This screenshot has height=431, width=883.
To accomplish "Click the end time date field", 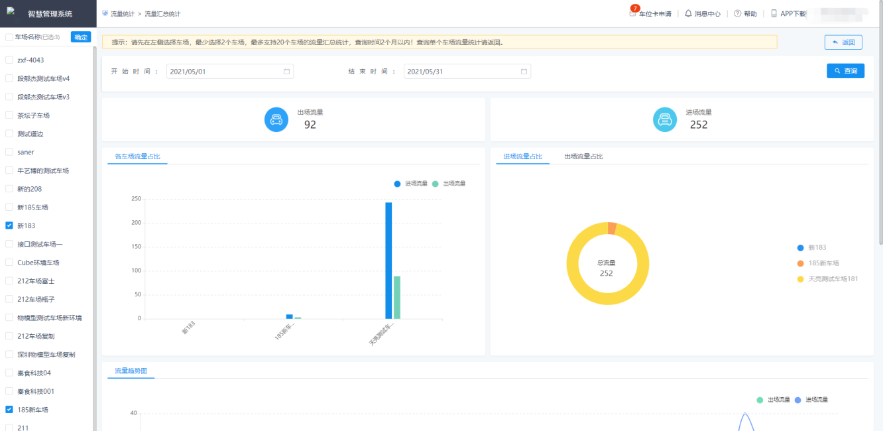I will 467,72.
